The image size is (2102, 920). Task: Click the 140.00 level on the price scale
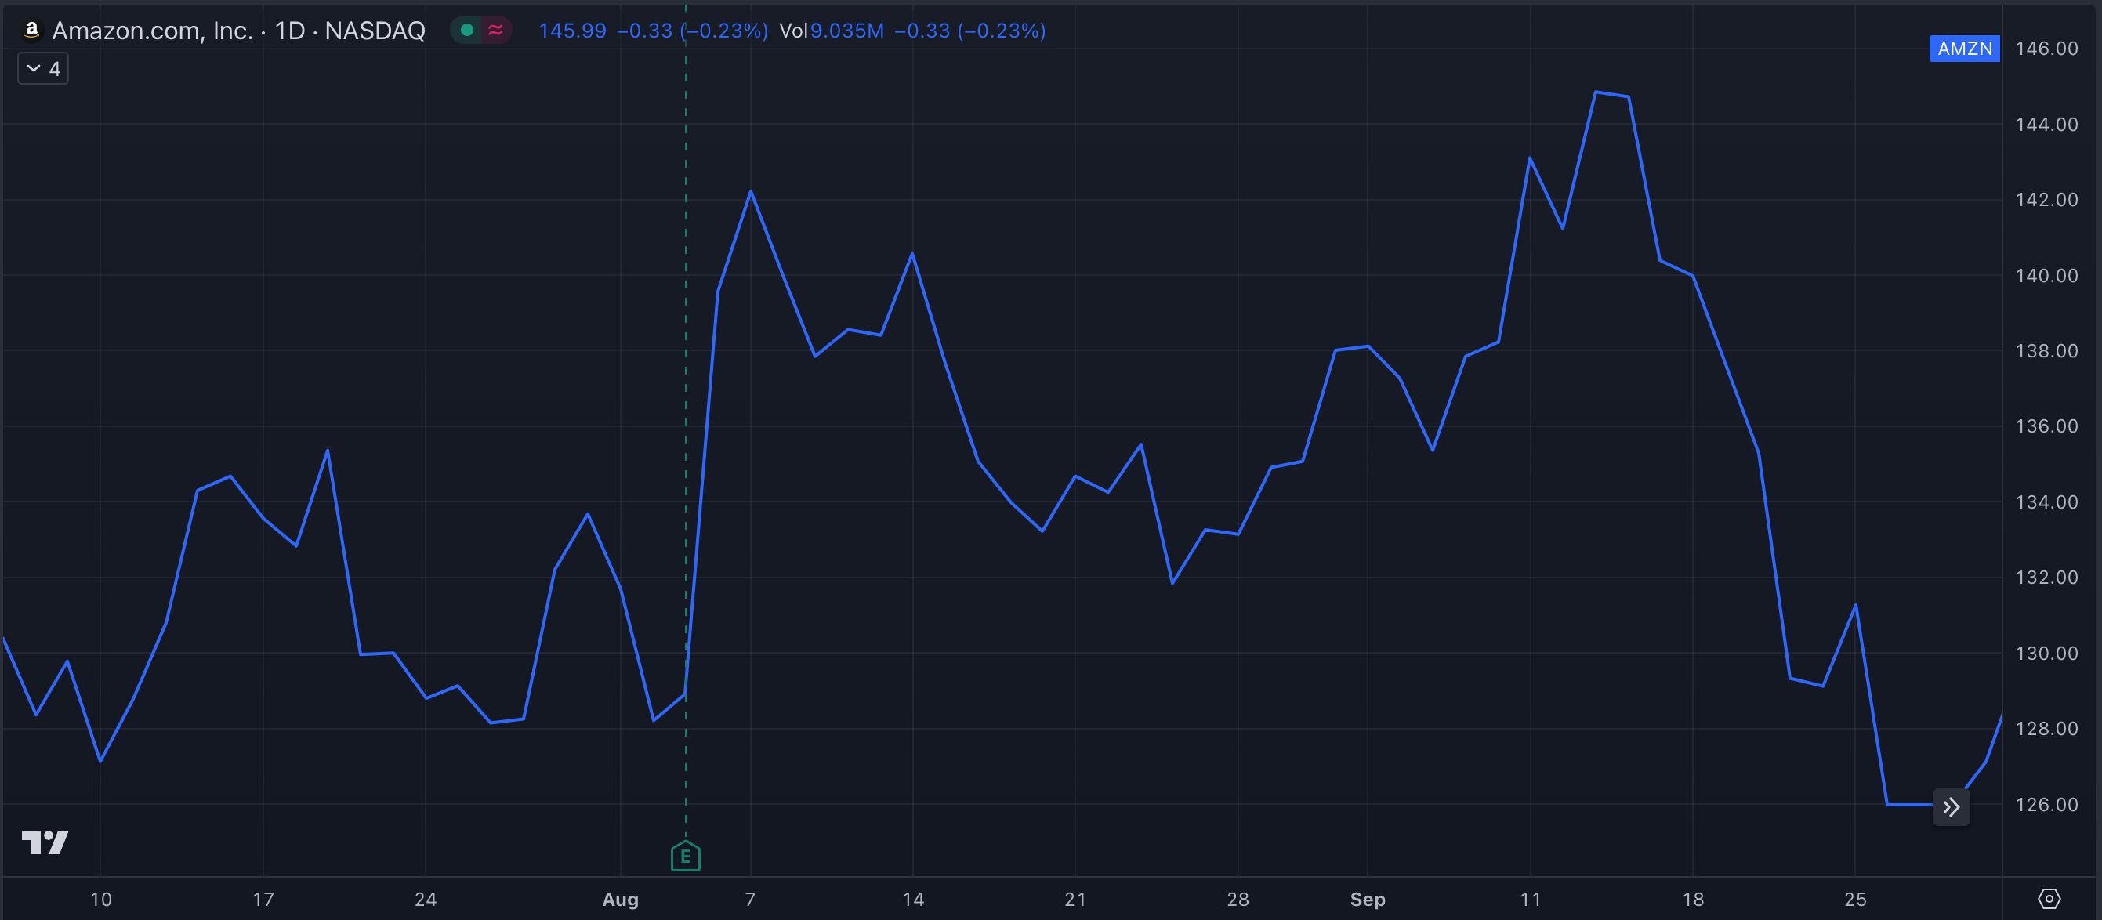(2046, 275)
